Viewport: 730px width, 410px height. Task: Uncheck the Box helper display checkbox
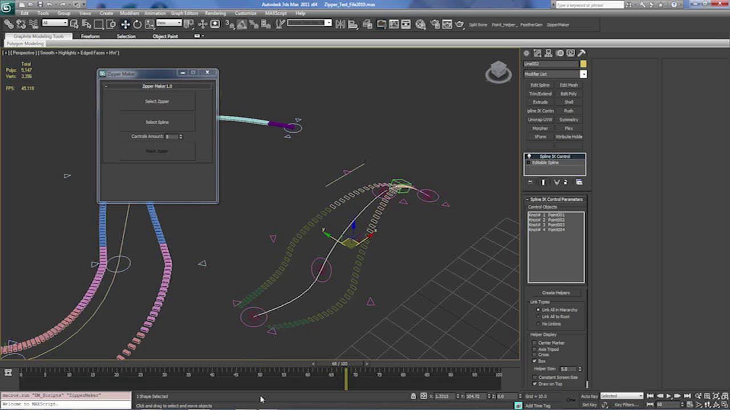click(x=534, y=361)
